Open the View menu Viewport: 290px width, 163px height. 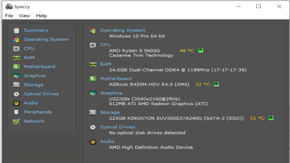(x=24, y=16)
